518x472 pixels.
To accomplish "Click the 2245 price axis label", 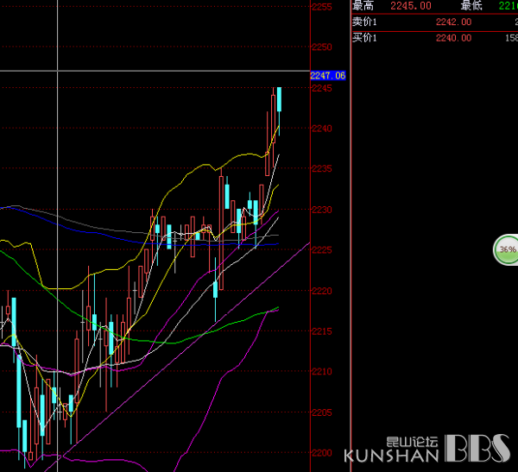I will [x=322, y=88].
